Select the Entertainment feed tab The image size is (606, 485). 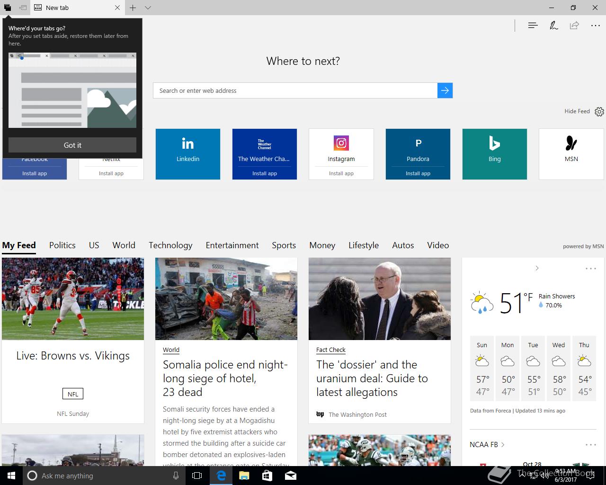232,245
